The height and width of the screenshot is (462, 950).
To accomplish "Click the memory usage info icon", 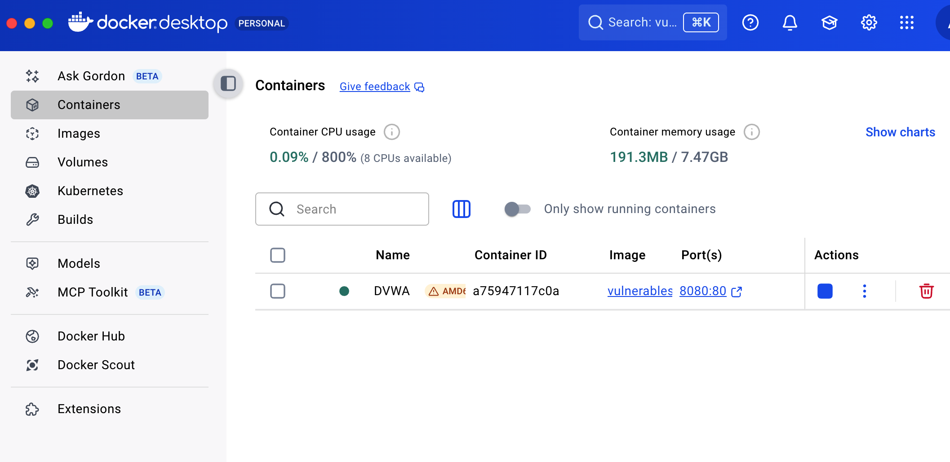I will (751, 132).
